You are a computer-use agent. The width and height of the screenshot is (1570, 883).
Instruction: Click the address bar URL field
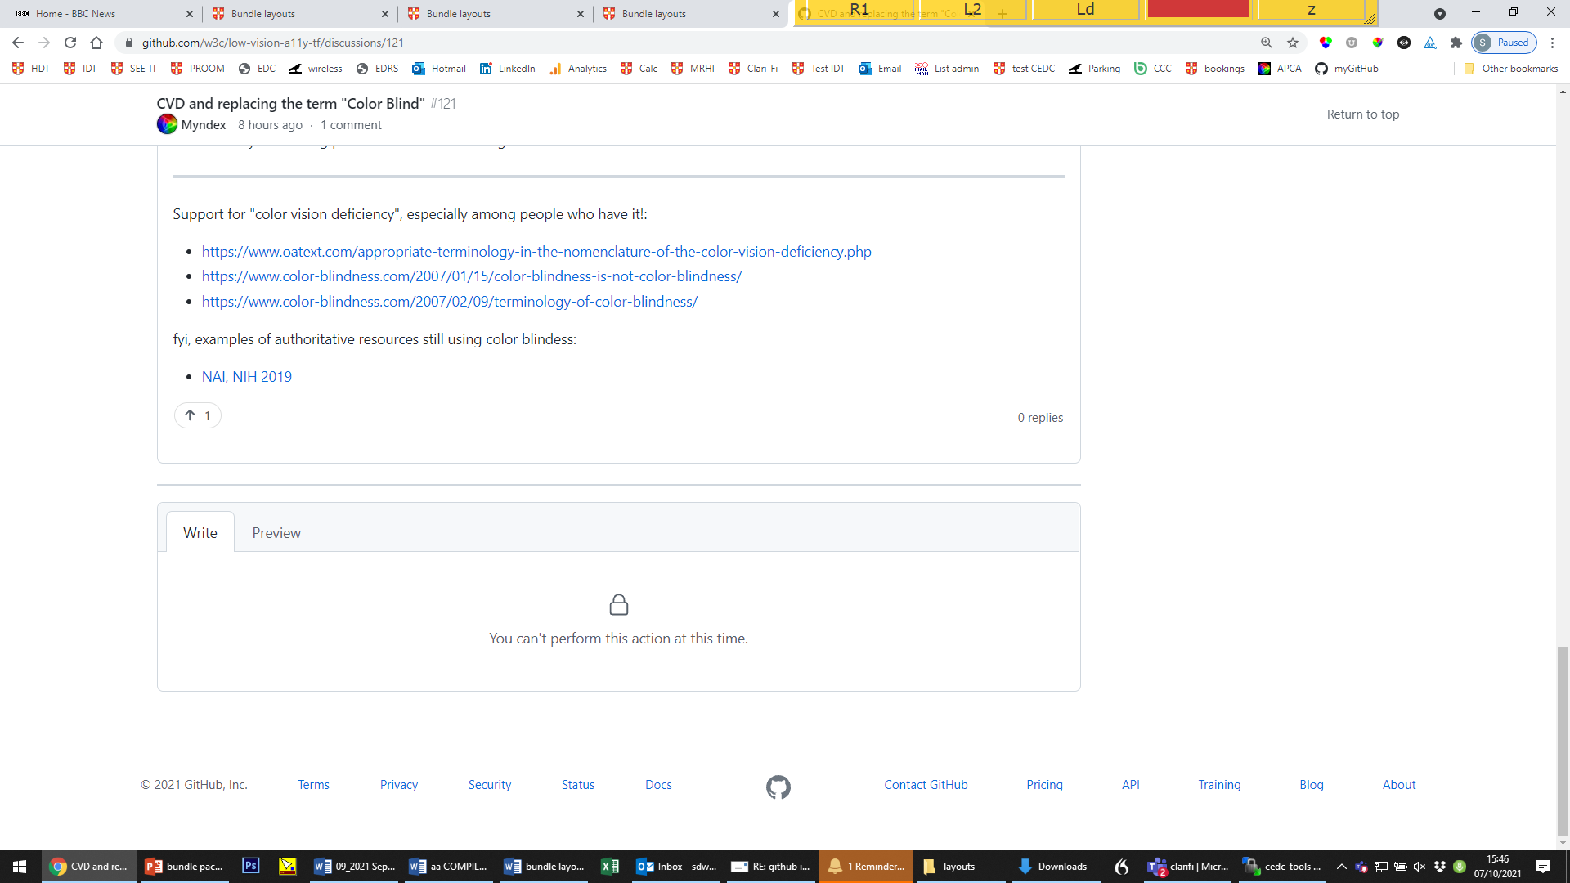coord(687,43)
